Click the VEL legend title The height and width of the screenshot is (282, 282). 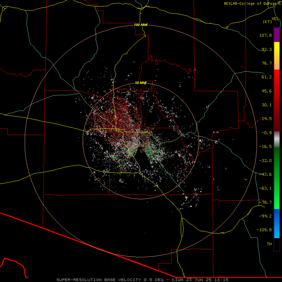click(x=275, y=19)
